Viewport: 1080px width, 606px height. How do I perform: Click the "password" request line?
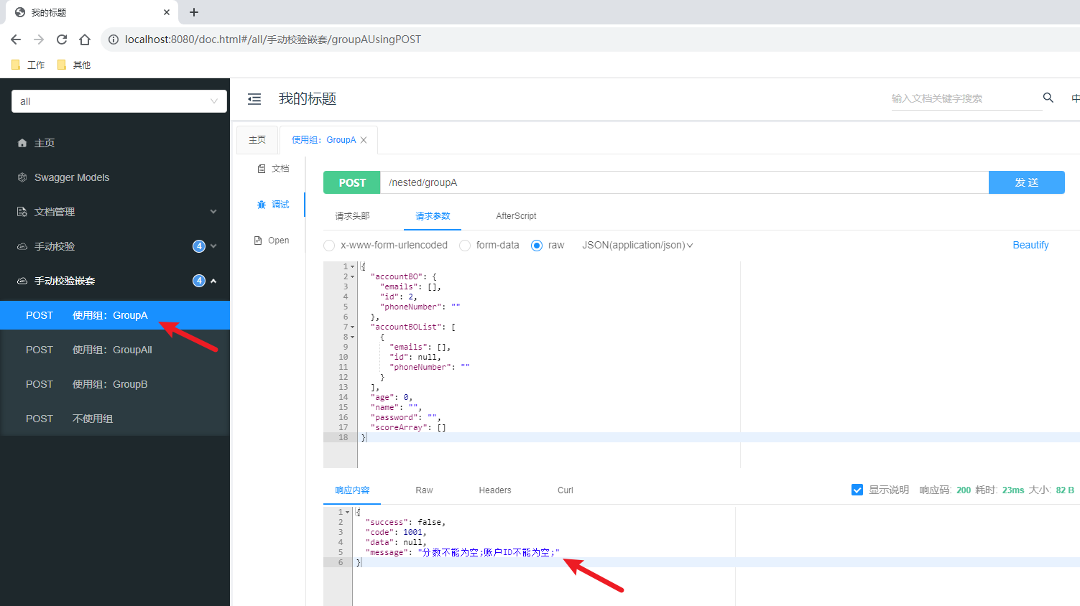[405, 417]
